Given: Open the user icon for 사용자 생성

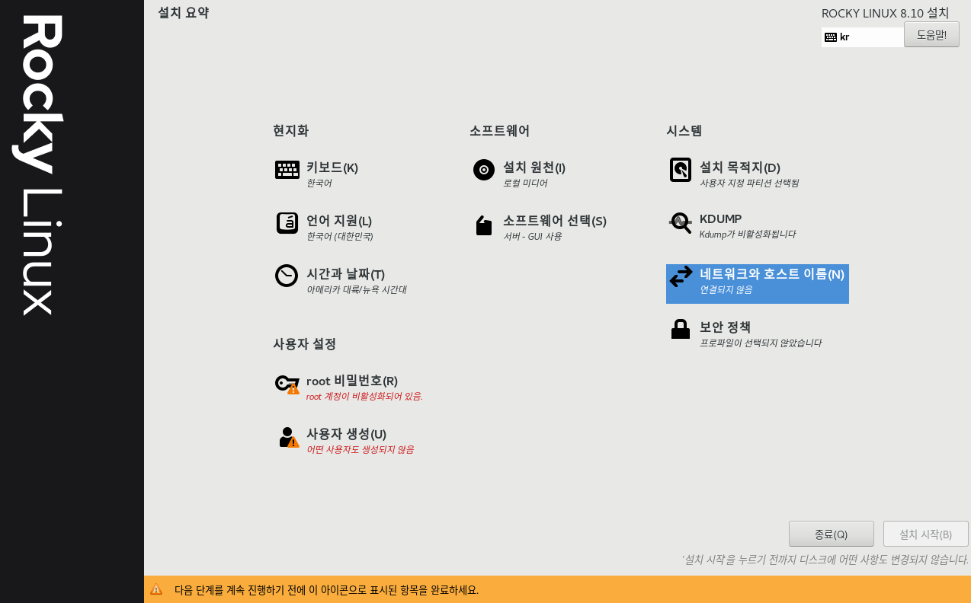Looking at the screenshot, I should (x=289, y=437).
